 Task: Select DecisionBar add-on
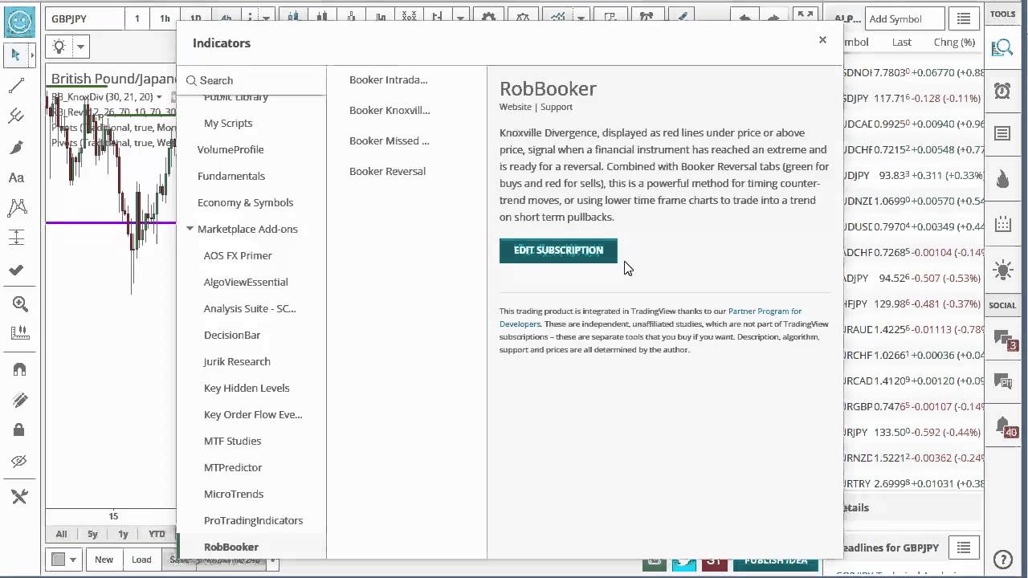[232, 335]
